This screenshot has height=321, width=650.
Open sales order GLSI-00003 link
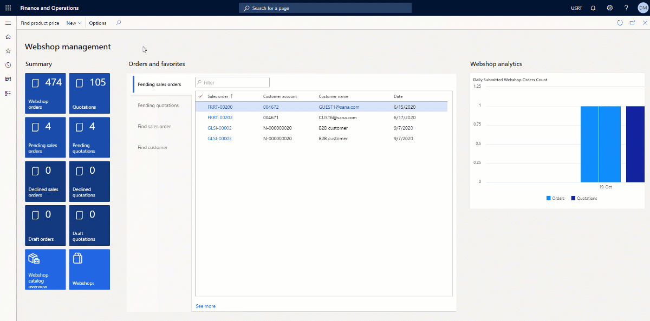pos(219,139)
